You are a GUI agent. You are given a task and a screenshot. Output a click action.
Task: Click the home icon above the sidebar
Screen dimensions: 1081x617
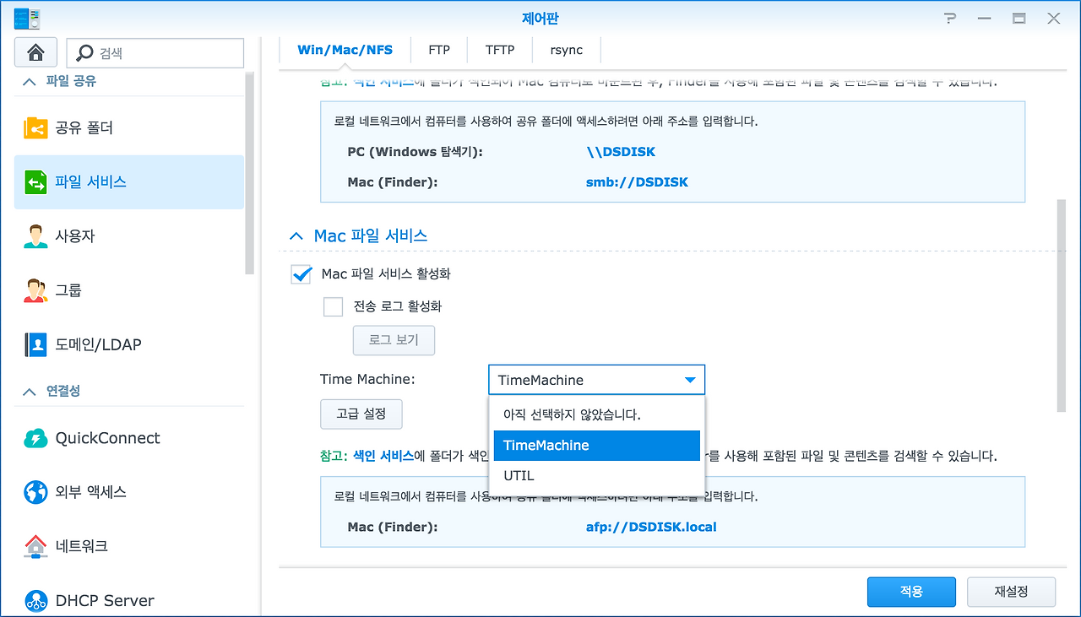tap(35, 51)
